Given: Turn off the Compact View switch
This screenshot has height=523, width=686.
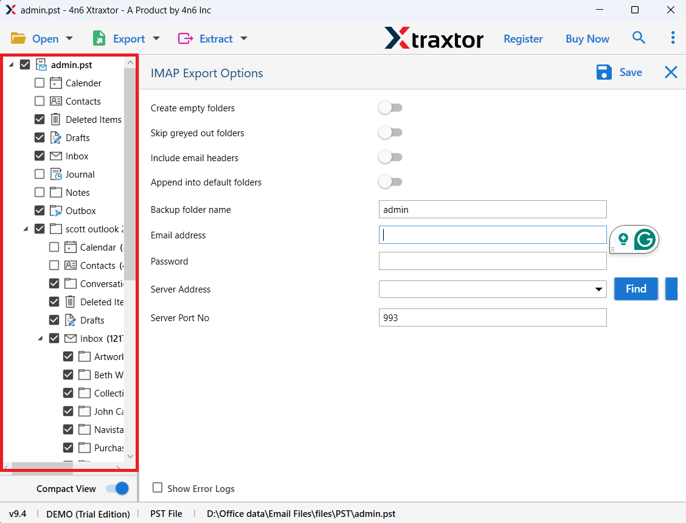Looking at the screenshot, I should coord(117,488).
